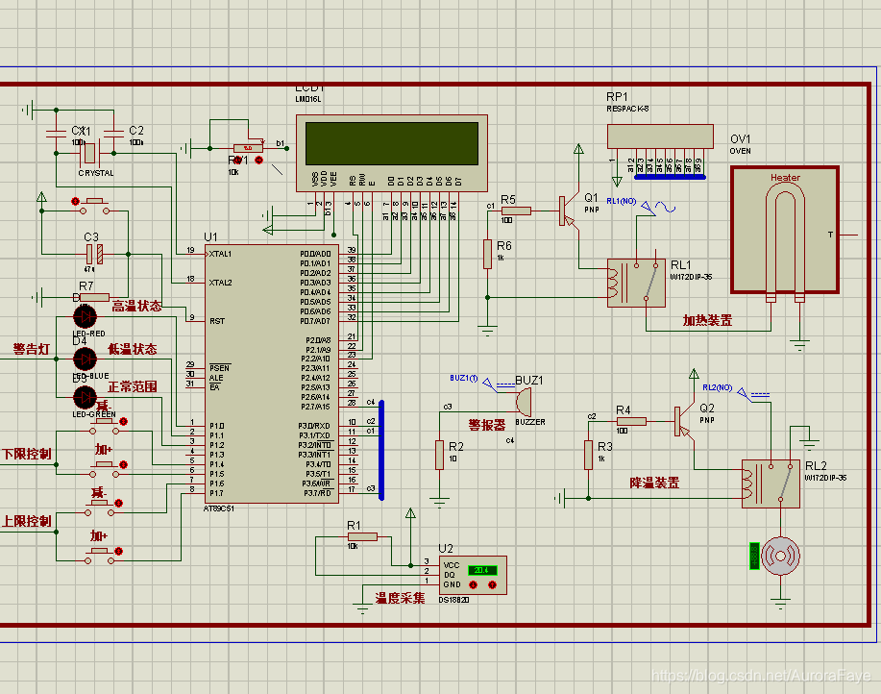The width and height of the screenshot is (881, 694).
Task: Select the LED-BLUE diode D4
Action: click(85, 359)
